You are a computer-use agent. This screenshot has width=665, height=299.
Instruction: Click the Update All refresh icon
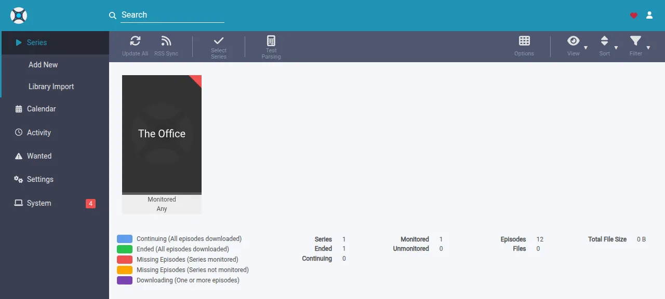coord(135,41)
